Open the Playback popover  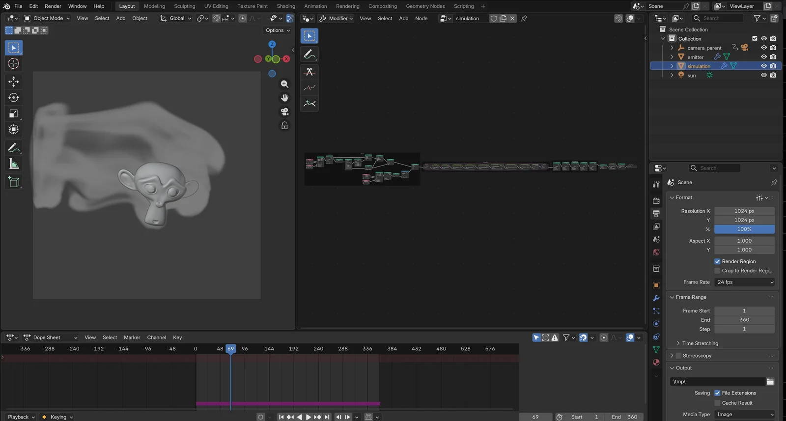(22, 417)
